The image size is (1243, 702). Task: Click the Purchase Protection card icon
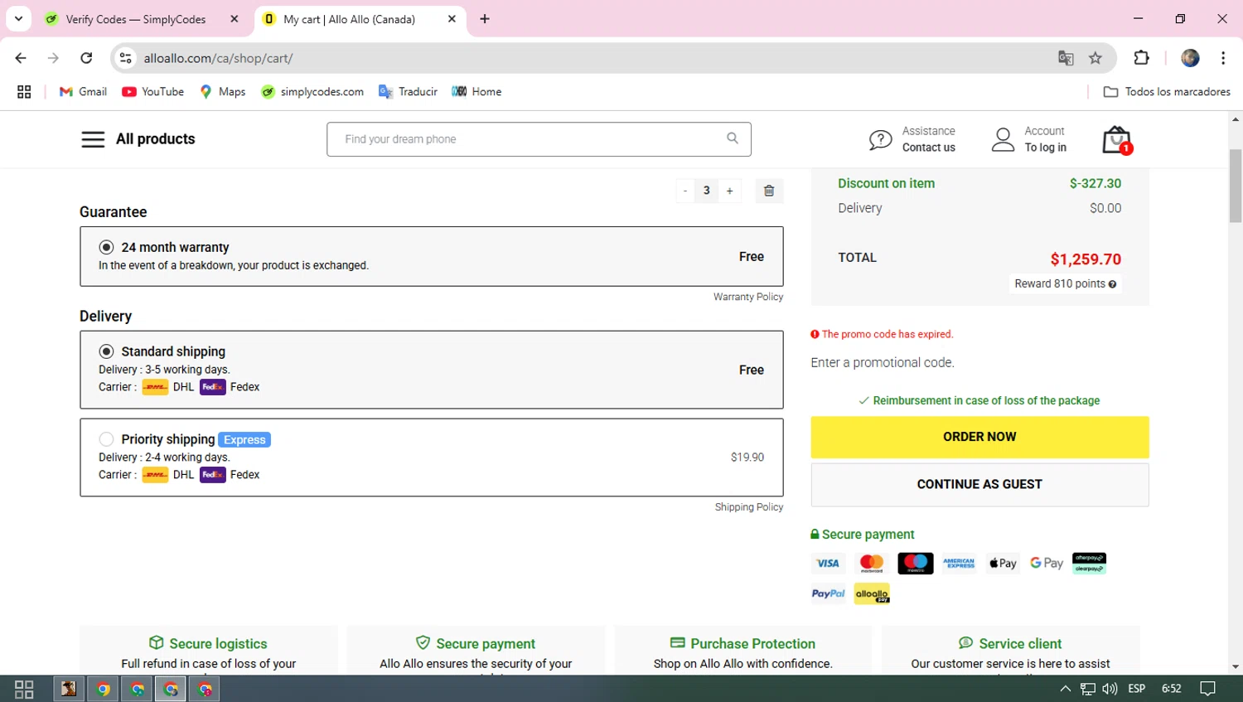tap(677, 643)
